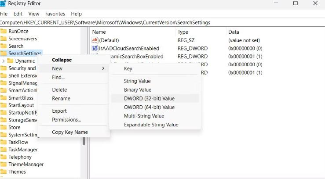The height and width of the screenshot is (179, 325).
Task: Open the File menu
Action: click(x=4, y=14)
